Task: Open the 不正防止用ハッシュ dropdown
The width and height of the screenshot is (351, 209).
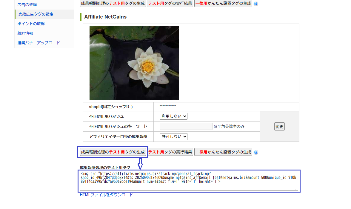Action: click(x=173, y=116)
